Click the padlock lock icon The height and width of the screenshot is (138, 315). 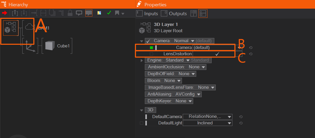pos(70,13)
